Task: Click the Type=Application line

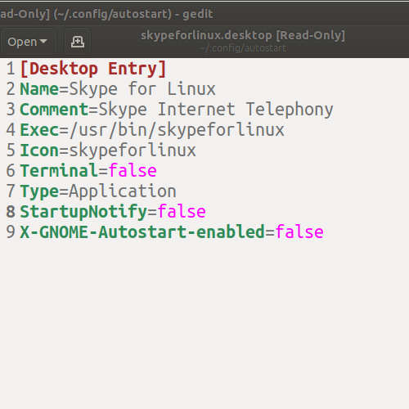Action: [x=98, y=191]
